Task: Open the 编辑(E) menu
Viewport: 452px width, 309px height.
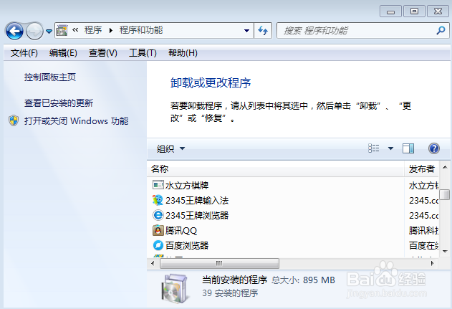Action: point(63,53)
